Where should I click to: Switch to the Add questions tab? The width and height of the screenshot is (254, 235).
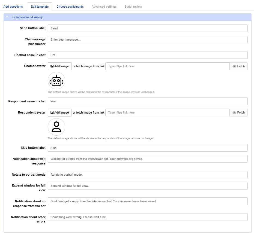13,6
